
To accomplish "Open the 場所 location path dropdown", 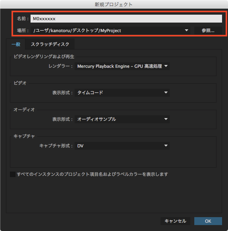I will point(110,31).
